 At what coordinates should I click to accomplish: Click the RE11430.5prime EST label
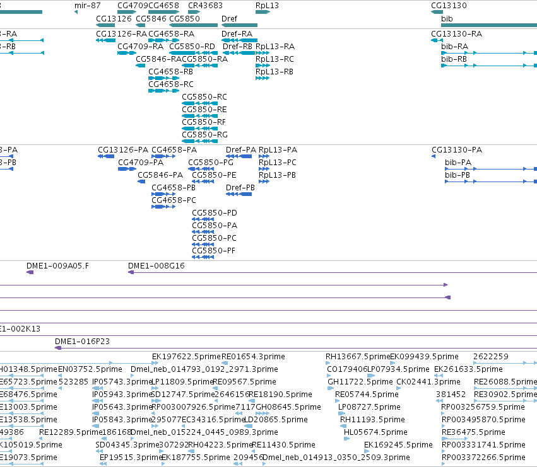tap(283, 445)
